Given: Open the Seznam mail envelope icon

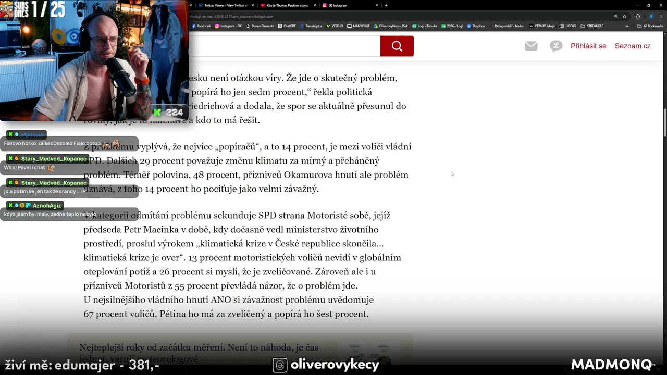Looking at the screenshot, I should (x=531, y=46).
